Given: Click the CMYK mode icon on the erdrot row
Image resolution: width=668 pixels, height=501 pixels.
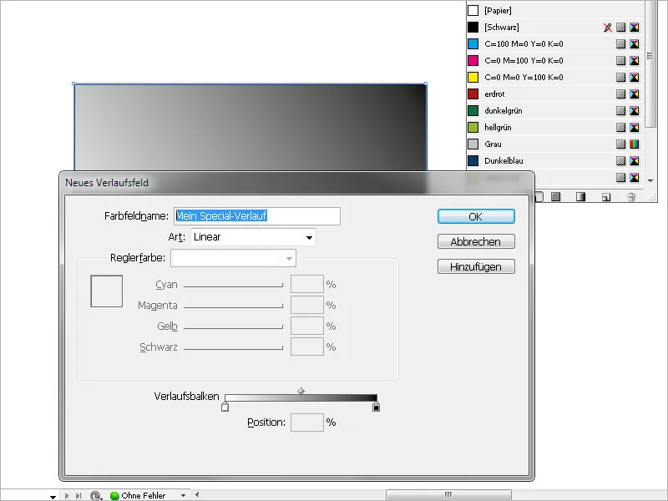Looking at the screenshot, I should 635,94.
